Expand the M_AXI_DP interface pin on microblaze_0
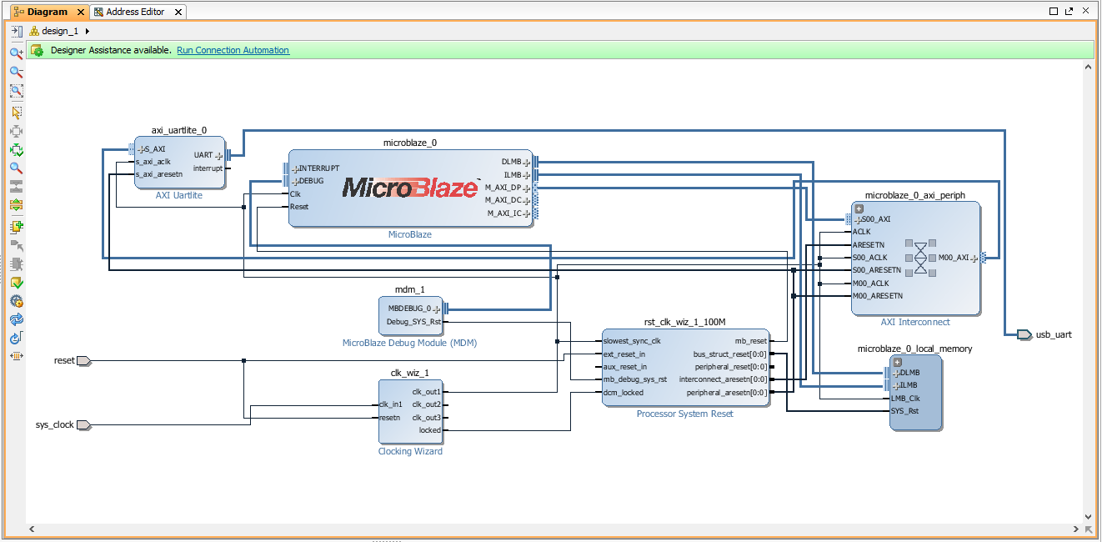This screenshot has height=542, width=1102. pyautogui.click(x=526, y=188)
